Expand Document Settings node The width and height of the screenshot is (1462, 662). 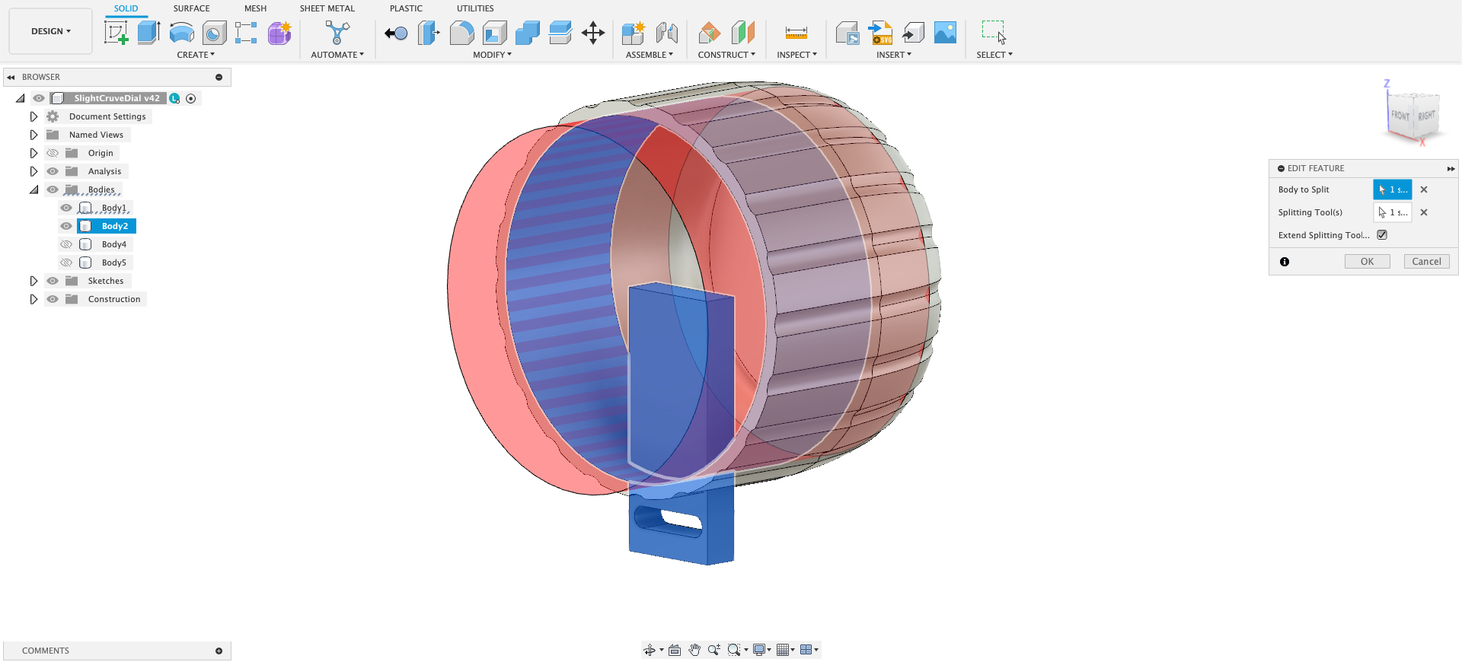point(34,116)
